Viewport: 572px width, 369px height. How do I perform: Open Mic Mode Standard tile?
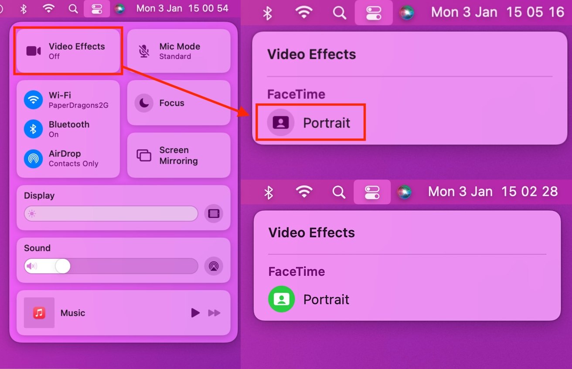(x=179, y=51)
